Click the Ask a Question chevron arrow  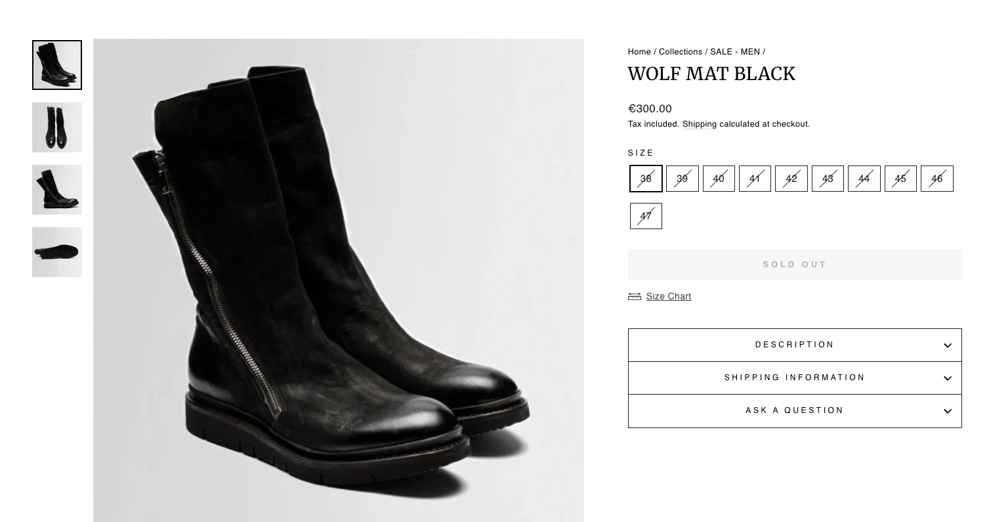[947, 411]
